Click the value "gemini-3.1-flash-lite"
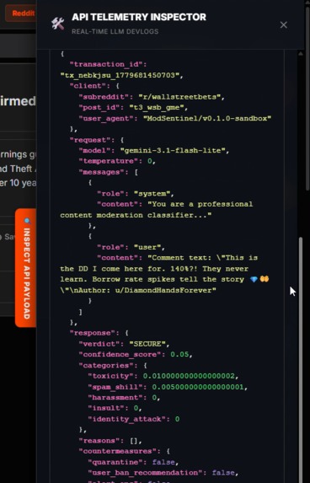This screenshot has width=310, height=483. click(x=173, y=151)
